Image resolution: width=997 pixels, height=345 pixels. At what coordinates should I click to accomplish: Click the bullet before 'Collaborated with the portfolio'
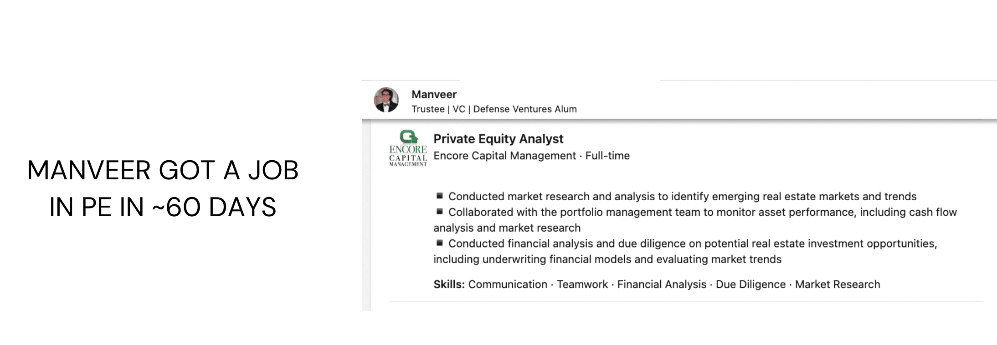click(x=440, y=212)
